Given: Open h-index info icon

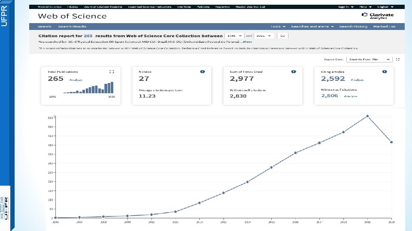Looking at the screenshot, I should point(202,71).
